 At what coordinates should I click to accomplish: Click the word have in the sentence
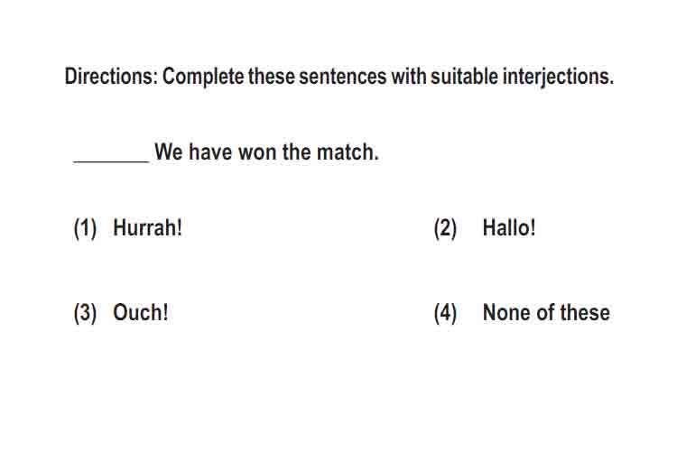pos(210,152)
